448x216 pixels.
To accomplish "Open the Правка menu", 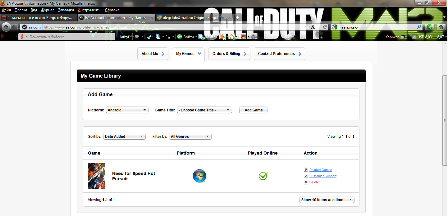I will (21, 10).
